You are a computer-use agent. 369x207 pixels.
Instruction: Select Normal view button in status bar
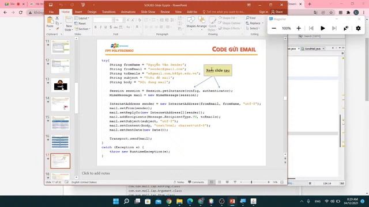click(212, 182)
